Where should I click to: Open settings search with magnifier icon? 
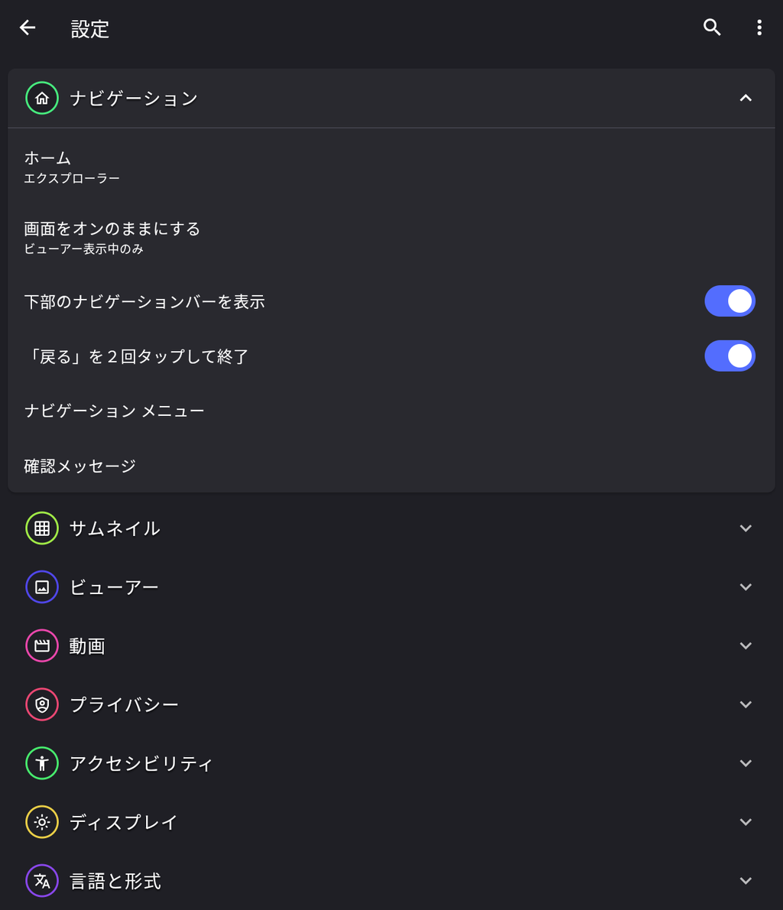click(x=712, y=28)
